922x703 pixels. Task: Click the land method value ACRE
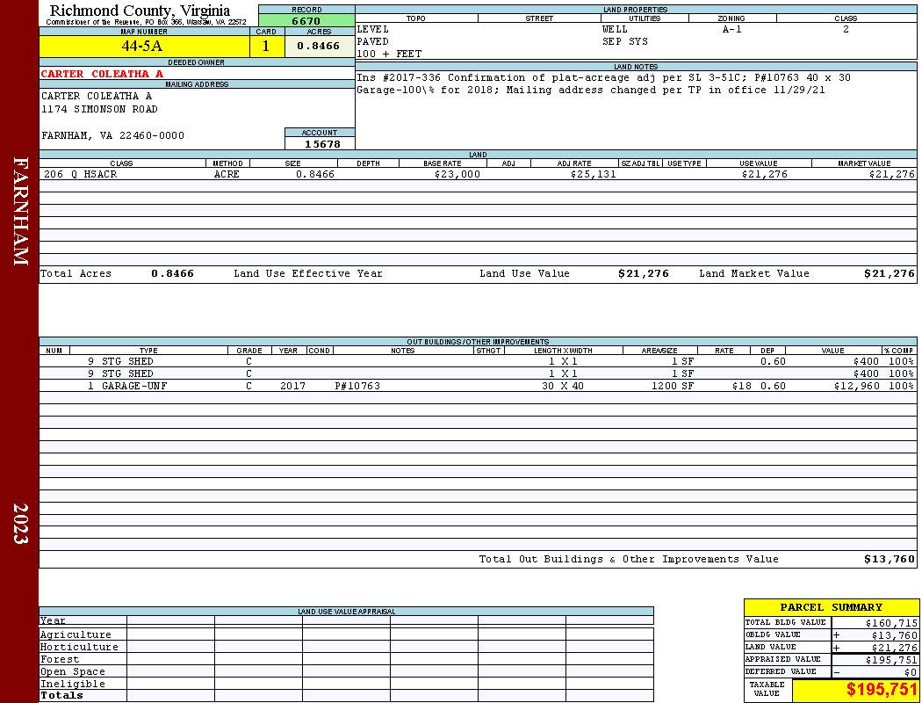pyautogui.click(x=227, y=175)
